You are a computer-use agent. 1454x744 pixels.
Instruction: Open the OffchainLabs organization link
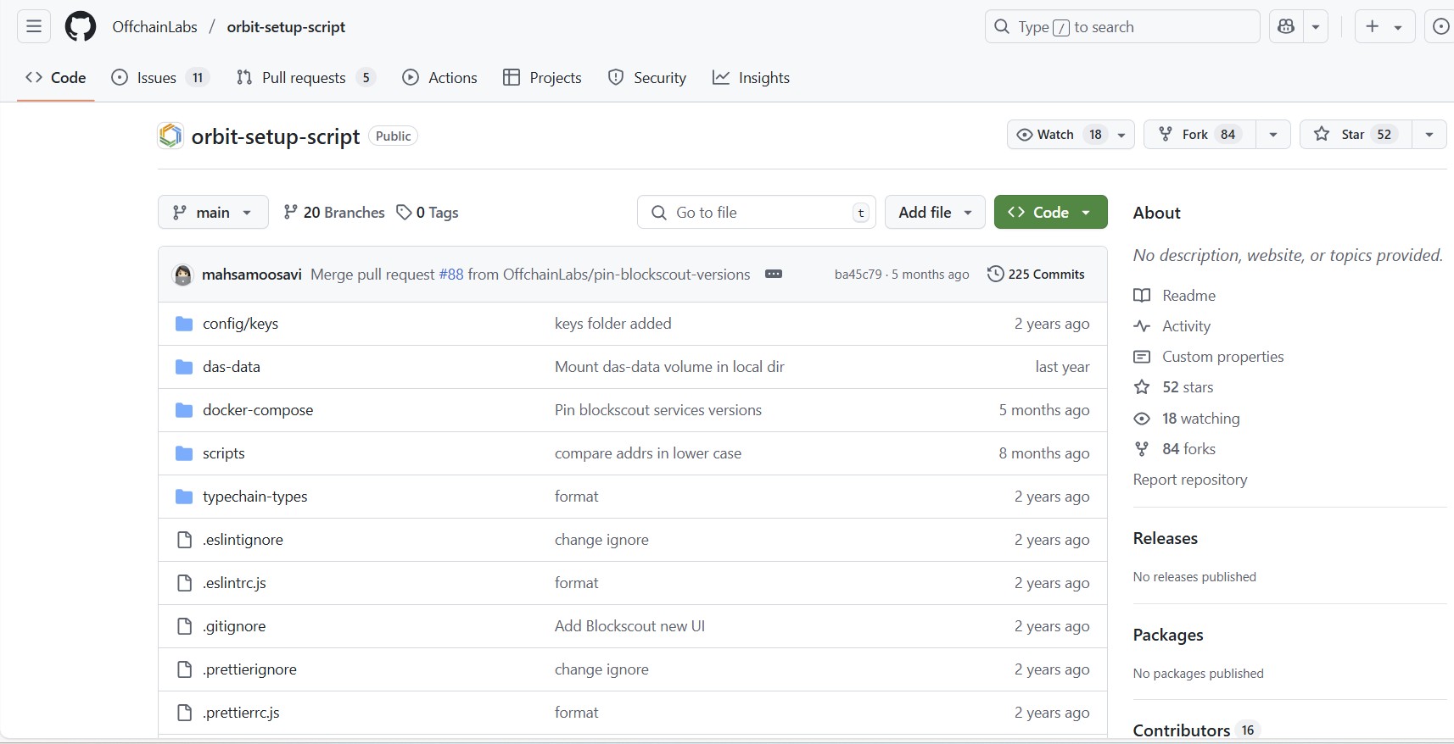coord(154,26)
